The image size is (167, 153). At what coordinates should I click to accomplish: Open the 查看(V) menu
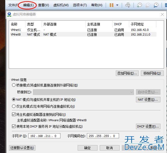(x=44, y=5)
